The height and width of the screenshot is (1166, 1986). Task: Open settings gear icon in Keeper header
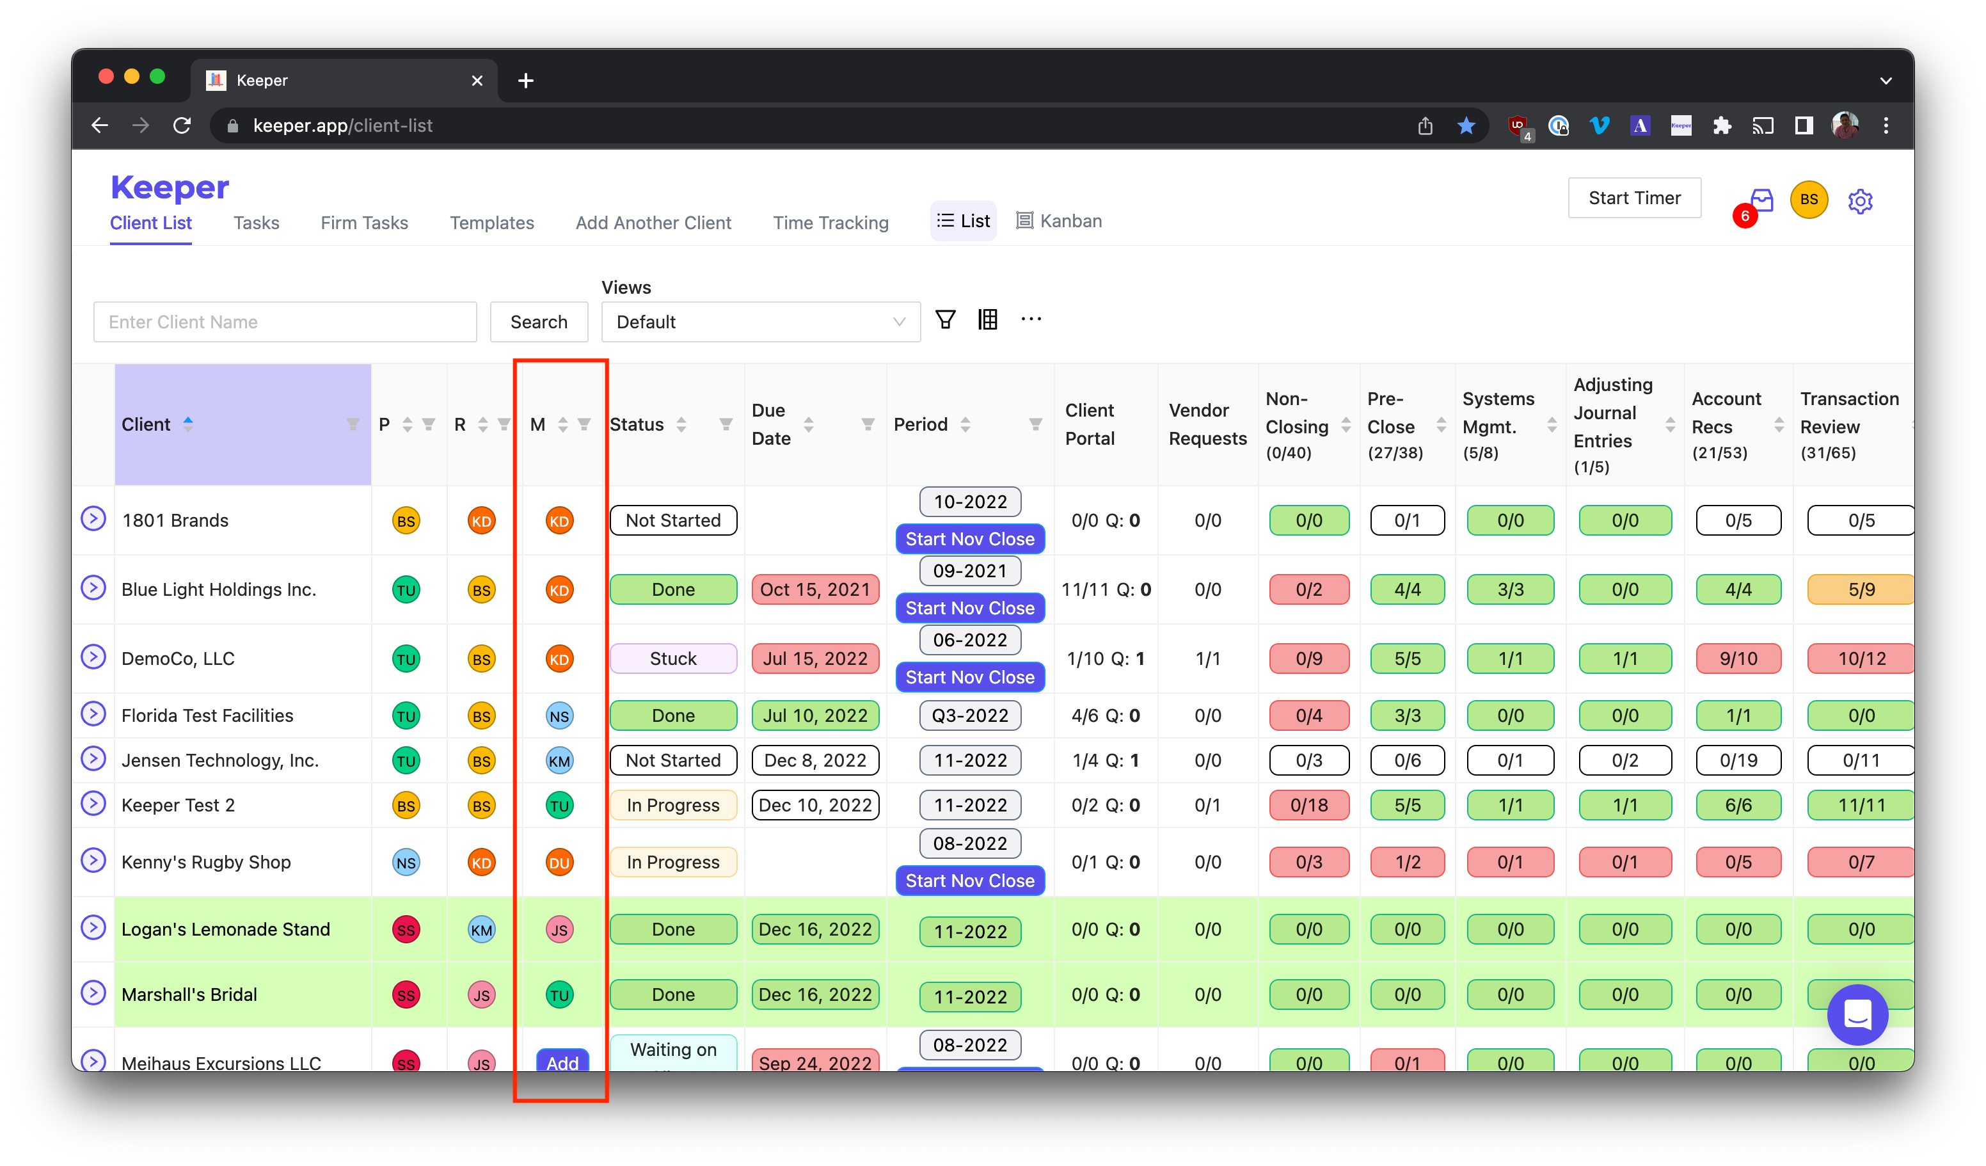coord(1860,201)
